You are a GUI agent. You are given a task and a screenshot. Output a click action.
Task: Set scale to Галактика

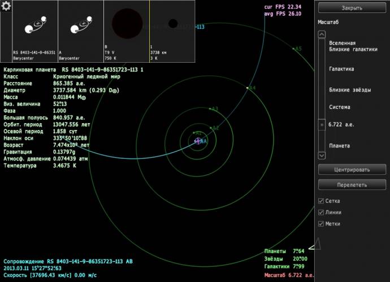[x=341, y=69]
